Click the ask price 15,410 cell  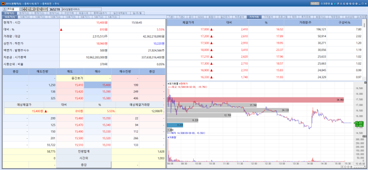(70, 85)
